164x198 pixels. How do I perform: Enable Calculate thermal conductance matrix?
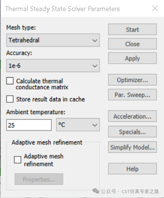[x=10, y=81]
